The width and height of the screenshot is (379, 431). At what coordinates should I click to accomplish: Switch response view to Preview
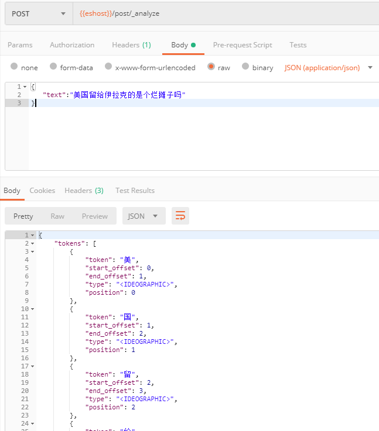[x=95, y=216]
